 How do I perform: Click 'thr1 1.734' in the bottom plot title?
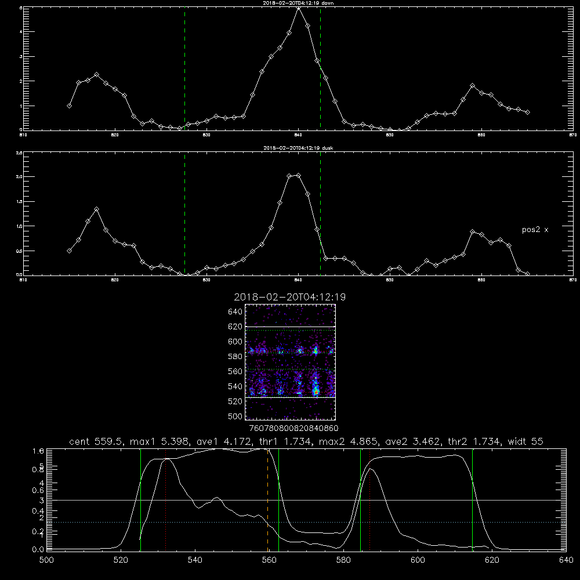[285, 441]
